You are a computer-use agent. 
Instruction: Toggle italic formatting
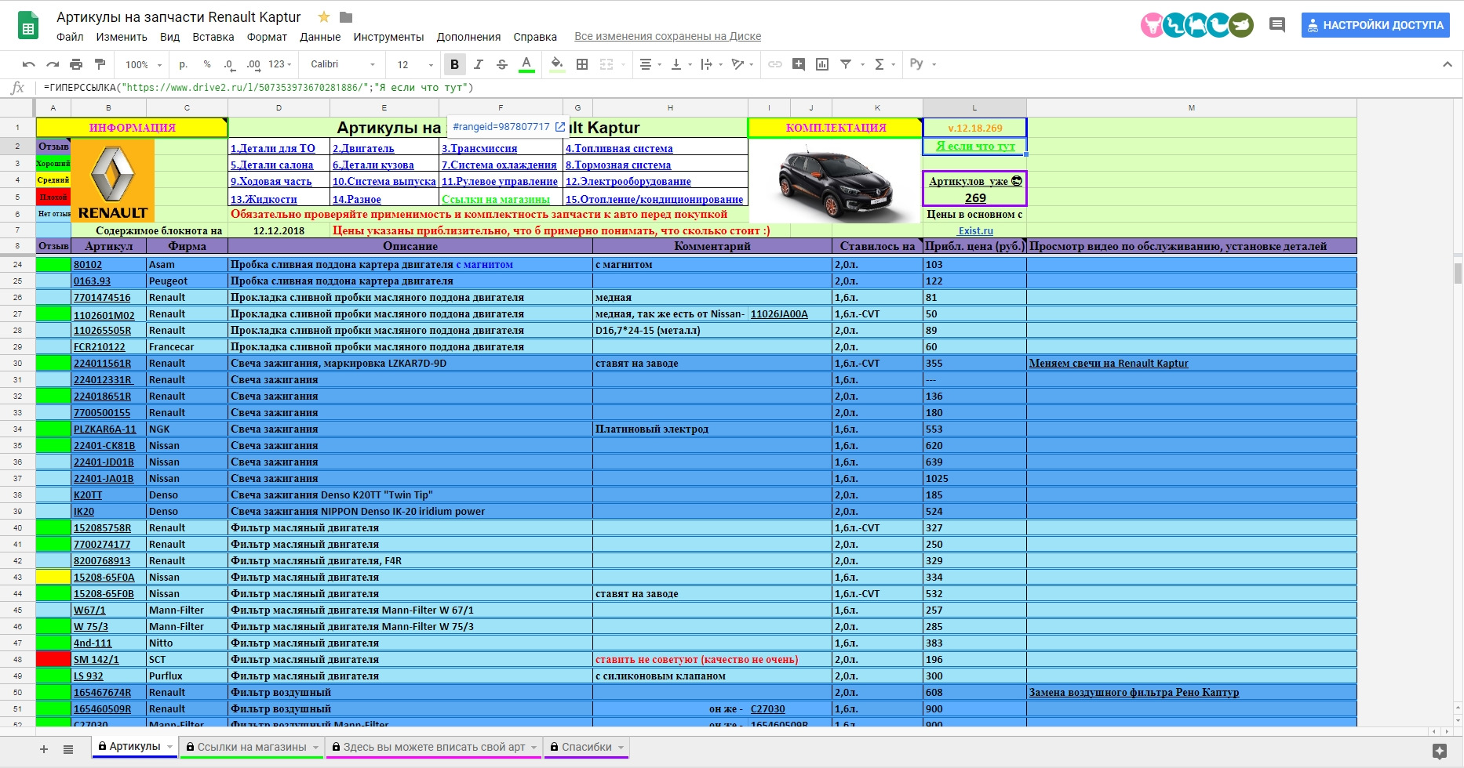(479, 64)
